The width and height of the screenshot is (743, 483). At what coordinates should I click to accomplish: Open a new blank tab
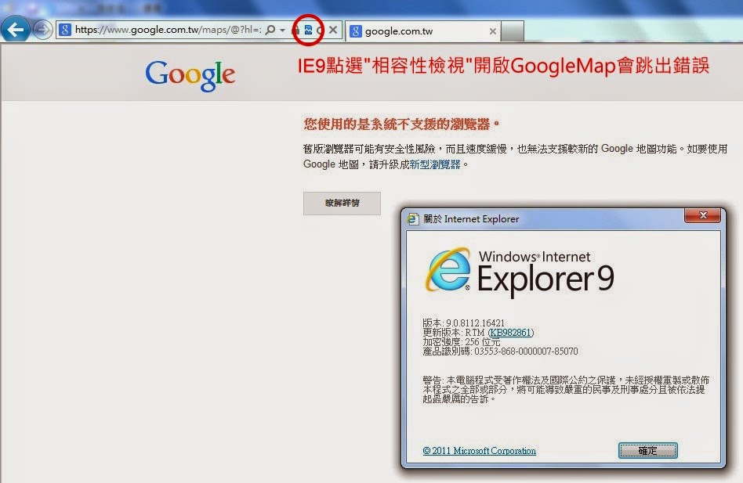[x=513, y=31]
